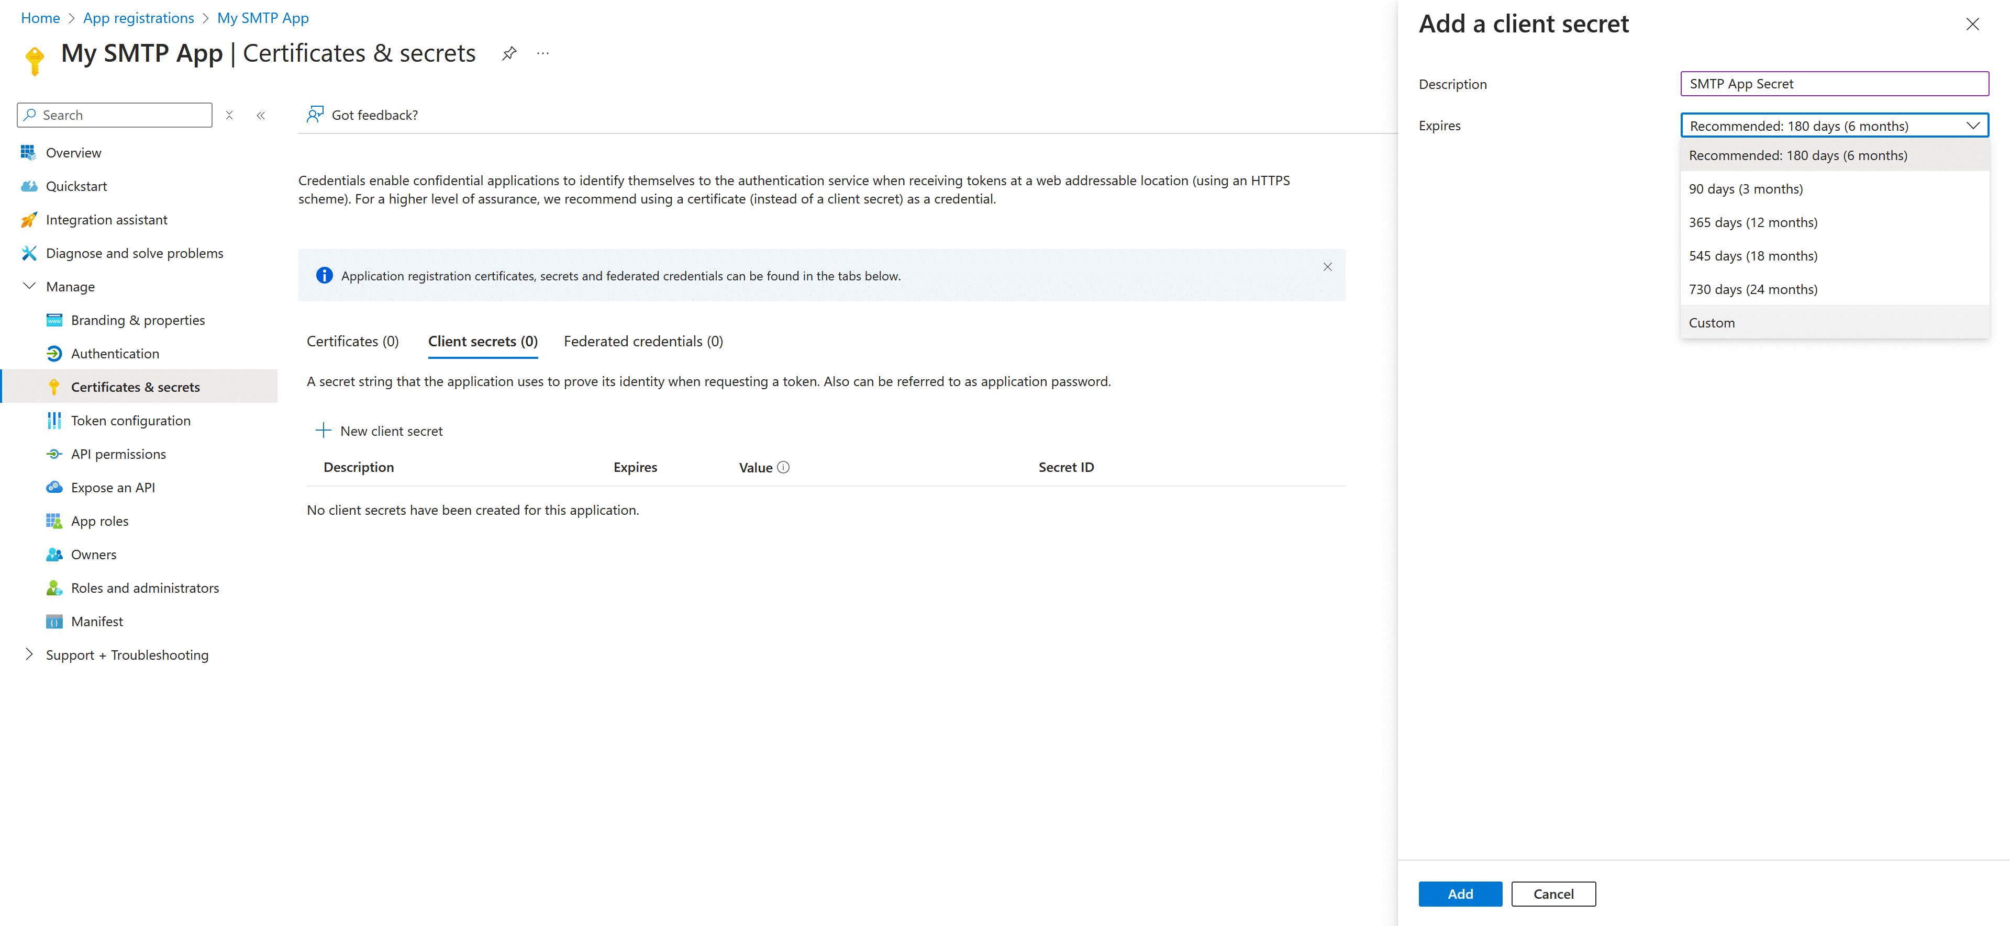Viewport: 2010px width, 926px height.
Task: Open the App roles menu item label
Action: tap(100, 522)
